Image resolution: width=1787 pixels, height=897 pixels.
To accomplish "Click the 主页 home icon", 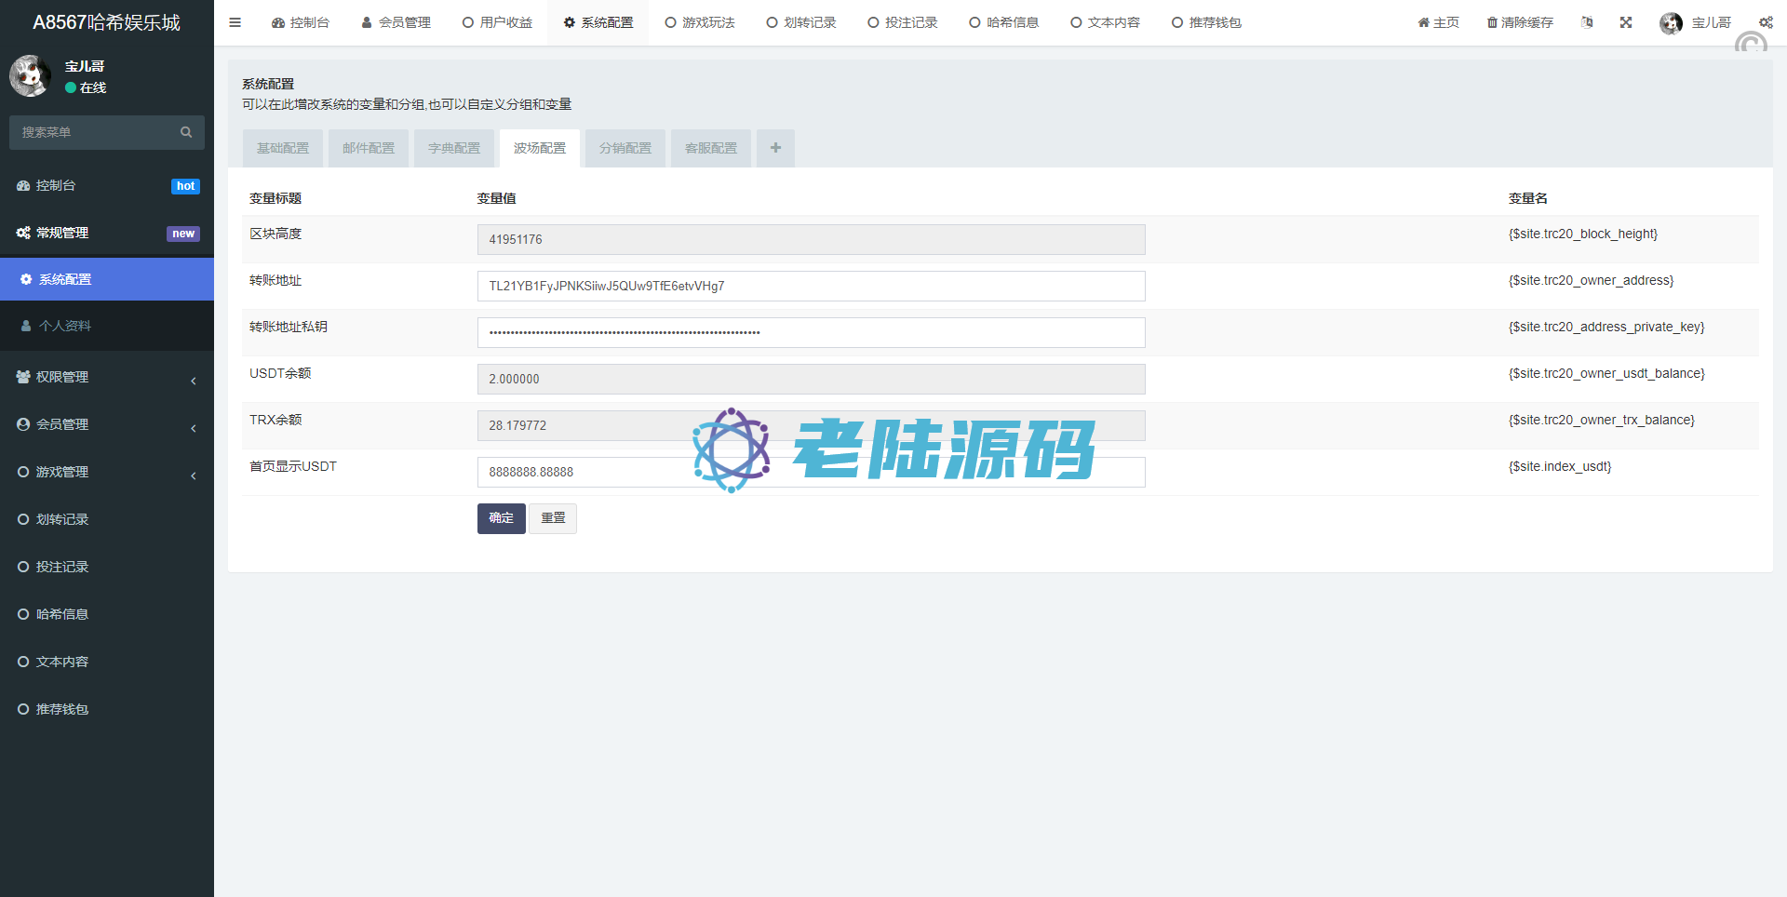I will pos(1423,22).
